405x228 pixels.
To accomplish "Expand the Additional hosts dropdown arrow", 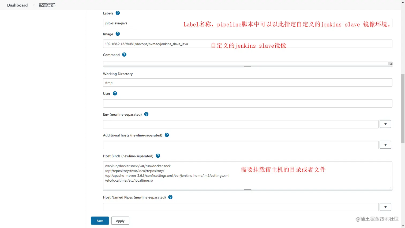I will tap(385, 145).
